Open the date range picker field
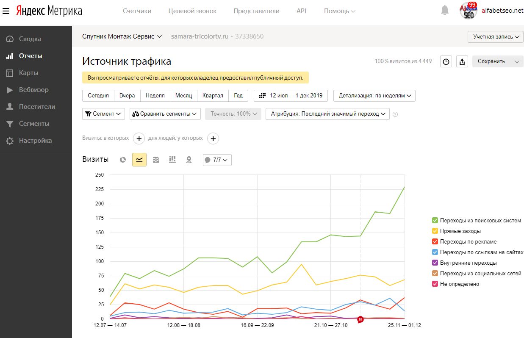Viewport: 524px width, 338px height. (x=291, y=95)
